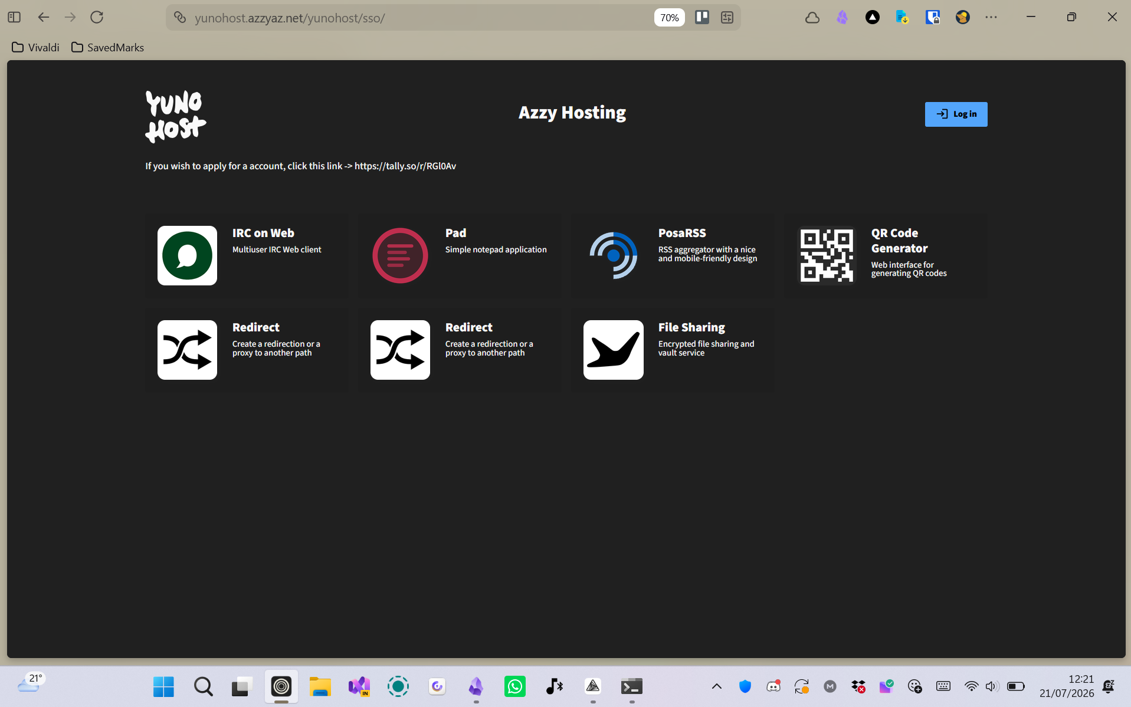The height and width of the screenshot is (707, 1131).
Task: Open Discord from the system tray
Action: click(x=773, y=686)
